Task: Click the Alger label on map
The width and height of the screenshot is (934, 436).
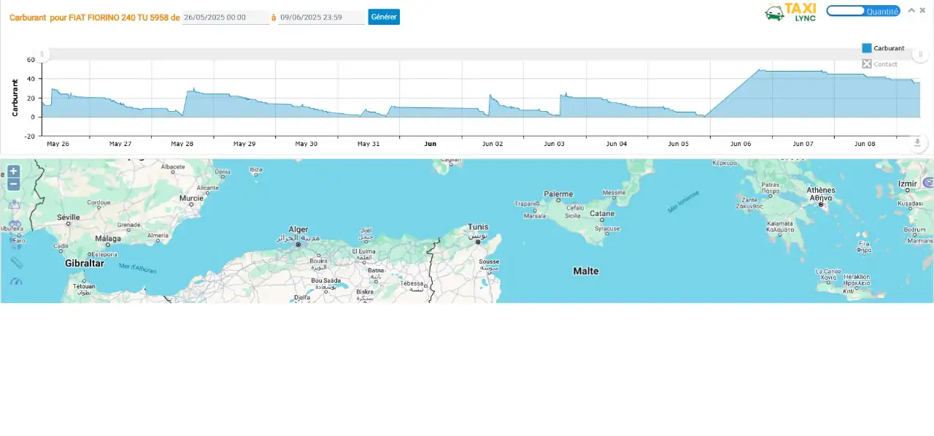Action: click(x=298, y=229)
